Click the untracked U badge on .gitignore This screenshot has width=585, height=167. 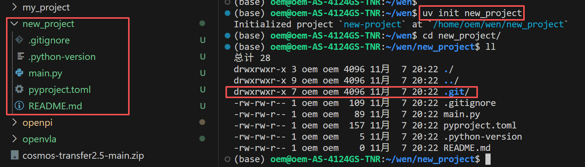(203, 40)
